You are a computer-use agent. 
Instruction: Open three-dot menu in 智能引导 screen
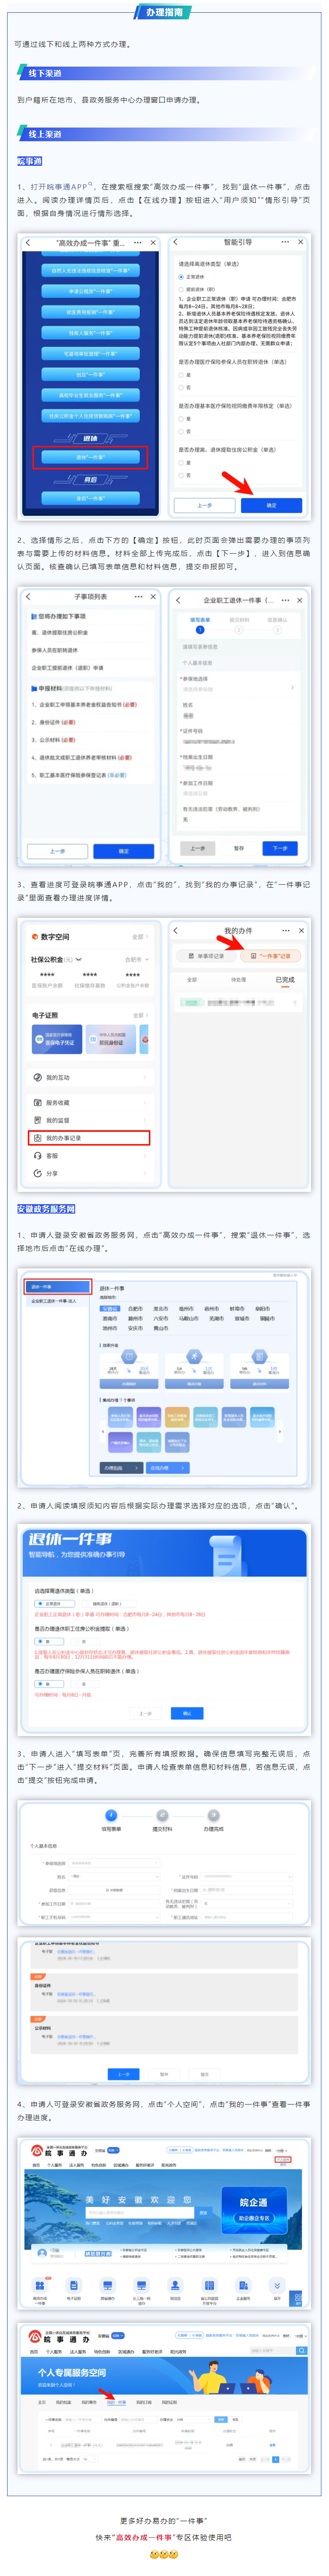pos(285,242)
